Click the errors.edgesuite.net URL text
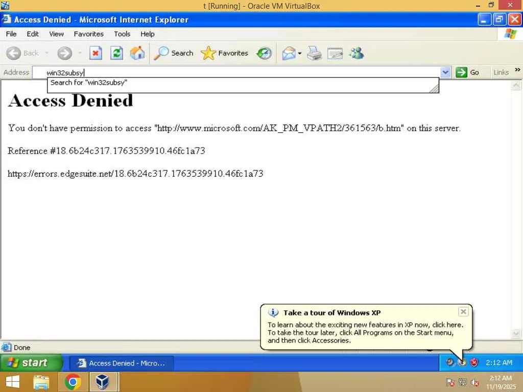This screenshot has height=392, width=523. click(x=135, y=174)
